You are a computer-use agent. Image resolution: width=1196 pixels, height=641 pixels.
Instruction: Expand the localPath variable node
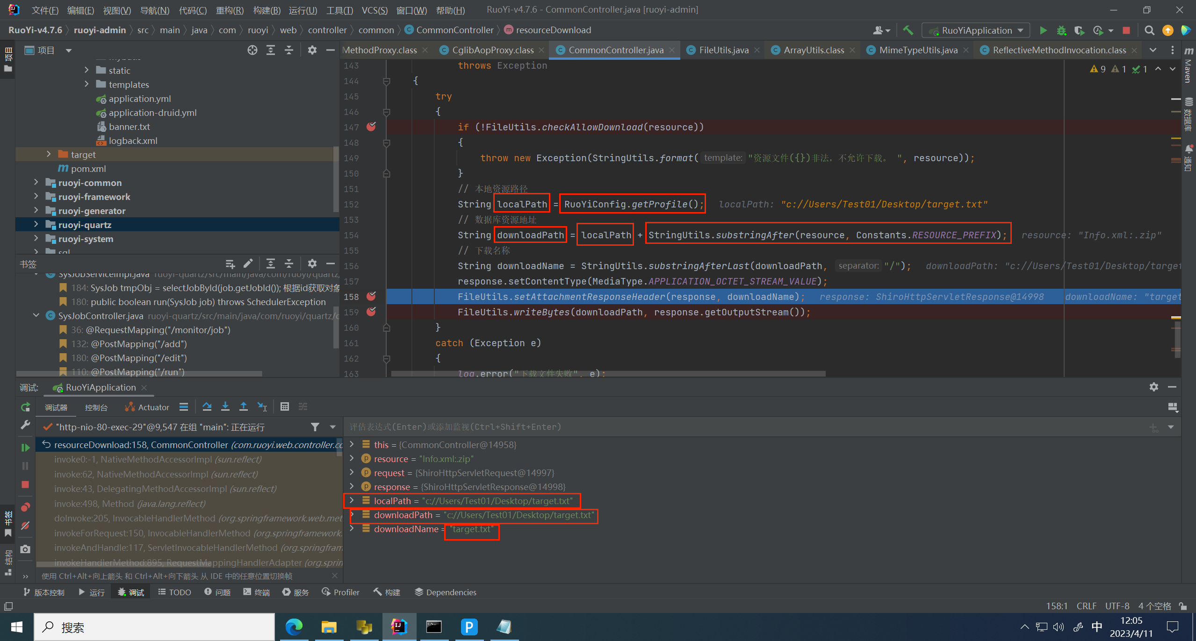pyautogui.click(x=352, y=500)
